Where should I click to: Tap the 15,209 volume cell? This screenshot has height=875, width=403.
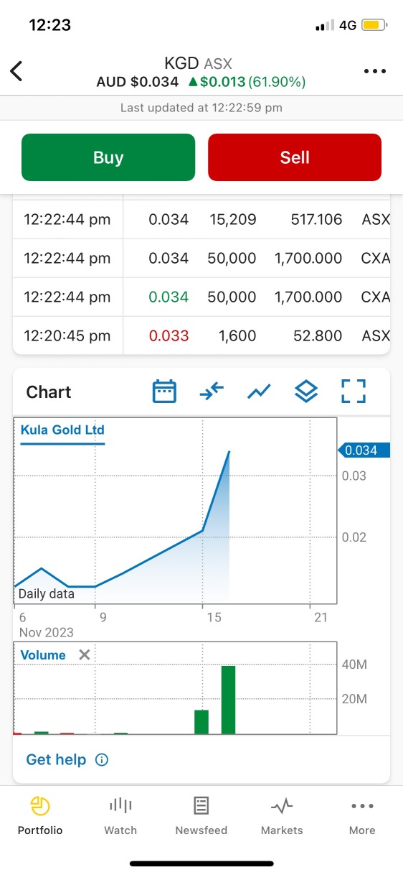(x=232, y=219)
